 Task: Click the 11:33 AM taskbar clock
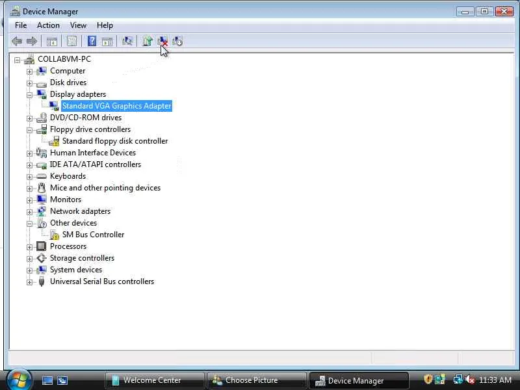pyautogui.click(x=495, y=380)
